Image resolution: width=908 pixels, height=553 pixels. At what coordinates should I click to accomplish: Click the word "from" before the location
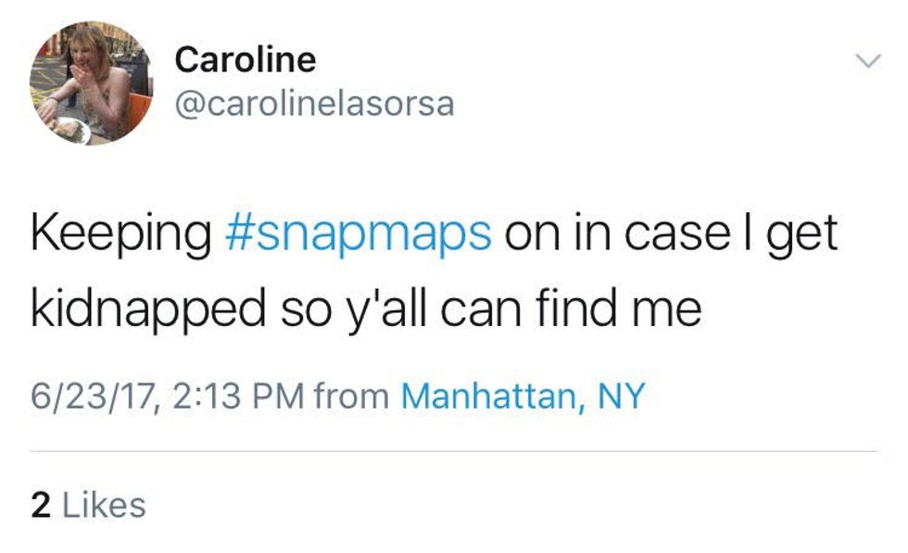(352, 397)
